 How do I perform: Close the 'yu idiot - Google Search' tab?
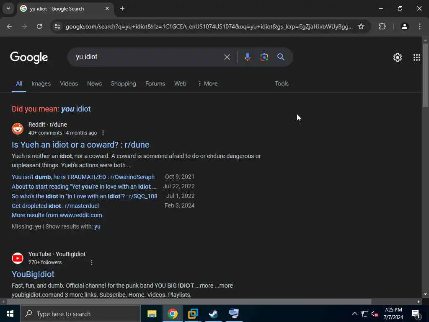coord(107,8)
